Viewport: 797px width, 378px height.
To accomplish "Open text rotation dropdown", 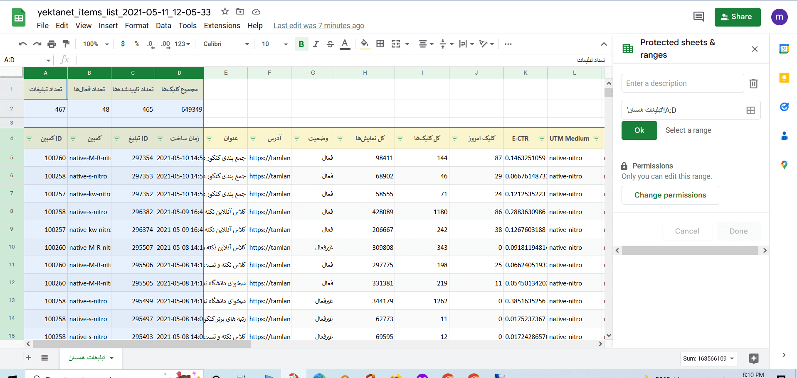I will tap(486, 44).
